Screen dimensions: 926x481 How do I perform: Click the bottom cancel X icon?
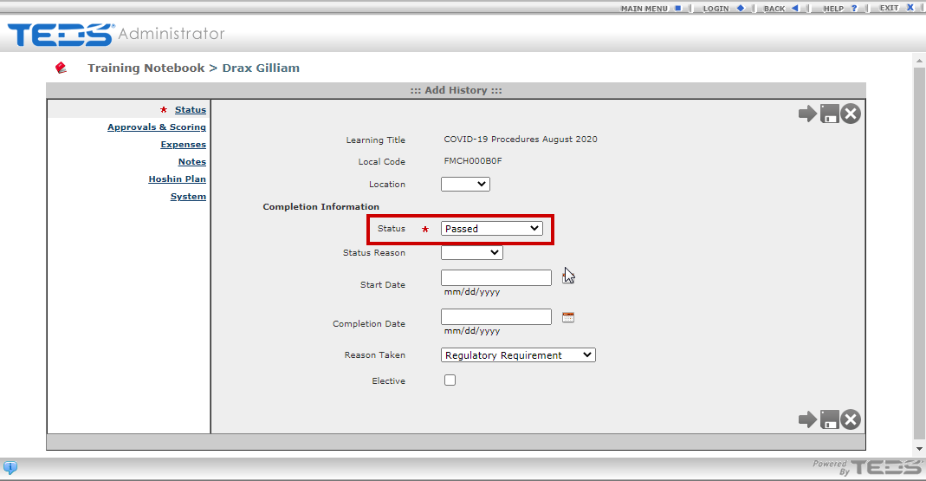click(x=851, y=419)
